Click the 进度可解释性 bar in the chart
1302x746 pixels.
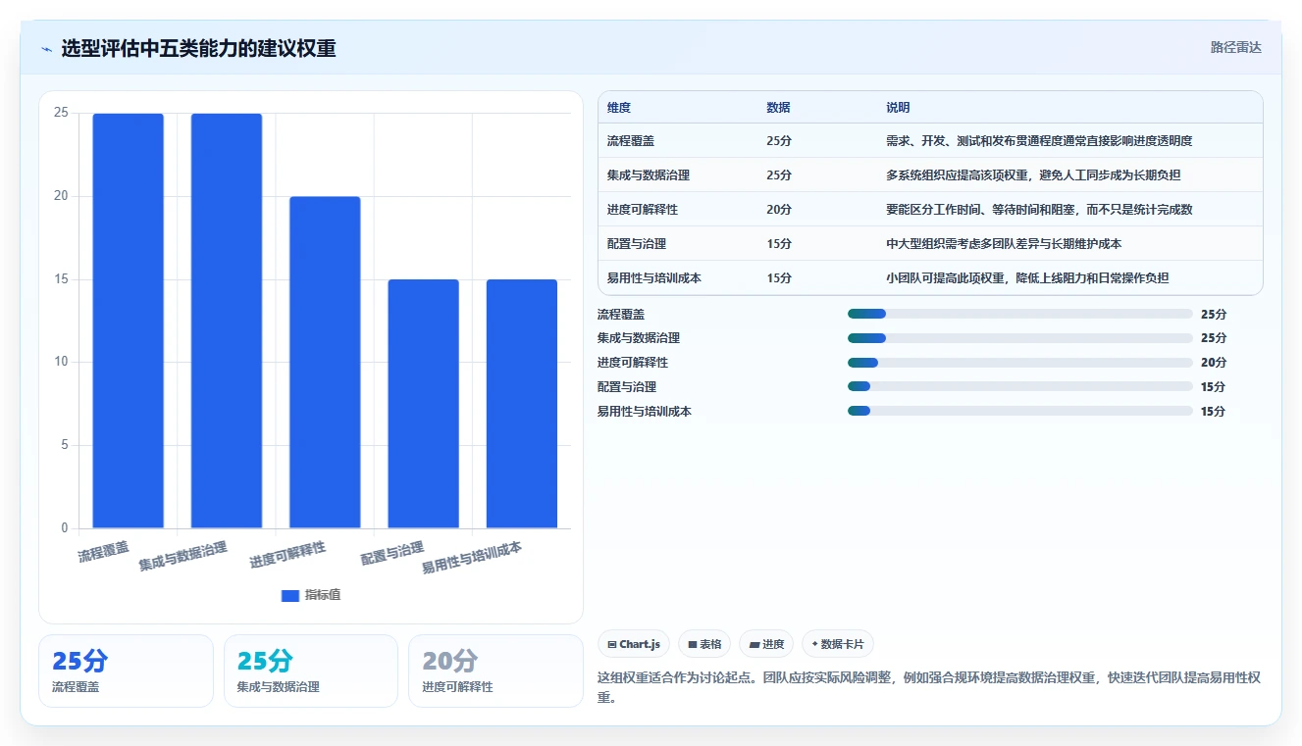(x=325, y=363)
